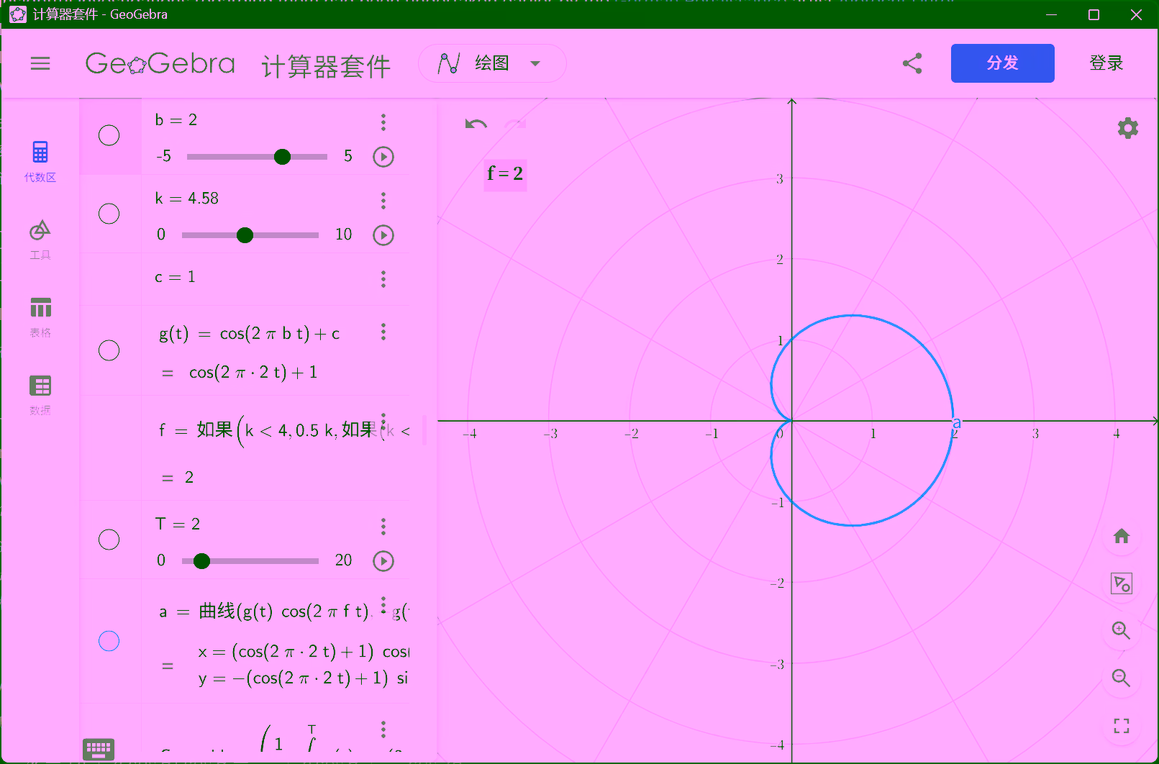The width and height of the screenshot is (1159, 764).
Task: Click the b = 2 definition text
Action: tap(176, 120)
